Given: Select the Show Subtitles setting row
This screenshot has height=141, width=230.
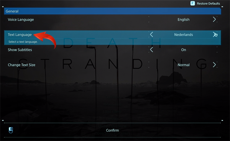Looking at the screenshot, I should 112,50.
